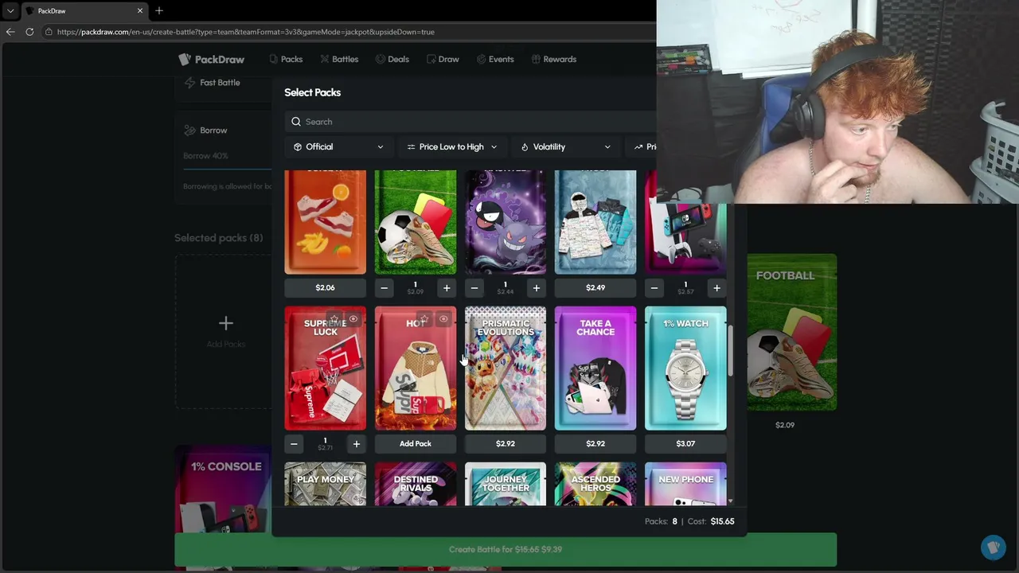Select the Play Money pack card
1019x573 pixels.
point(326,484)
